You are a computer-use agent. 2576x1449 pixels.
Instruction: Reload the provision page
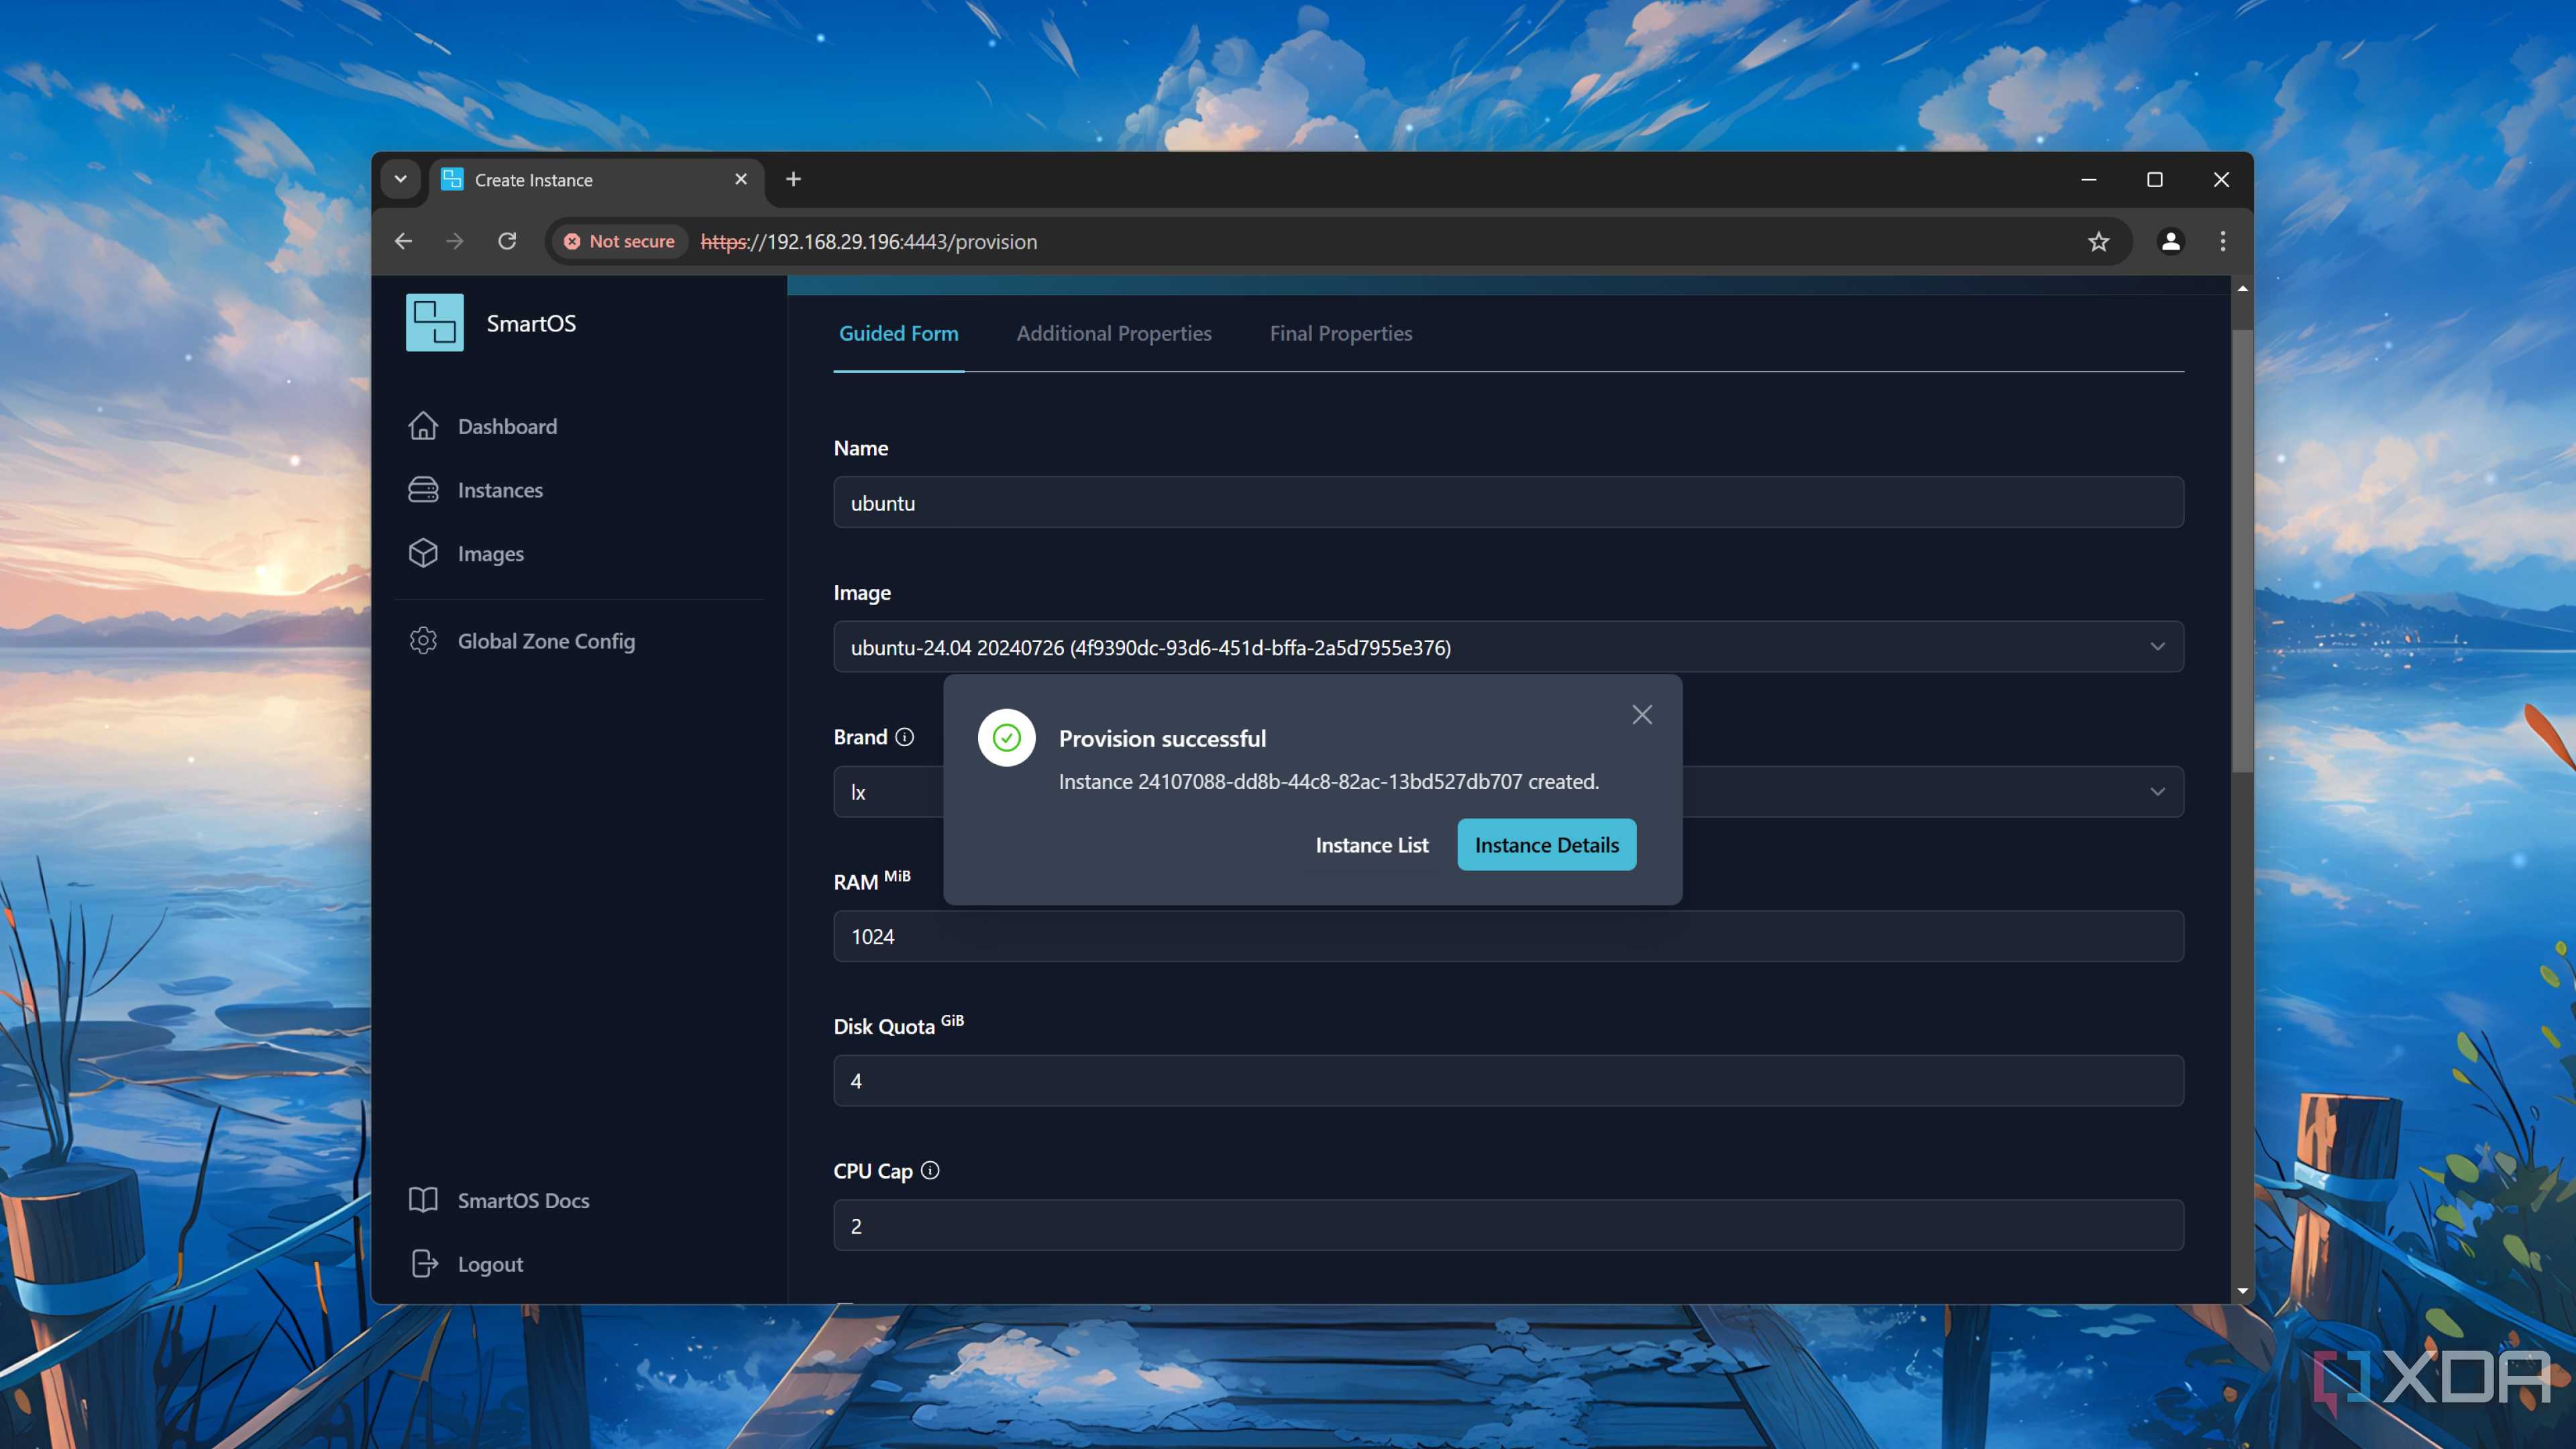click(x=507, y=241)
